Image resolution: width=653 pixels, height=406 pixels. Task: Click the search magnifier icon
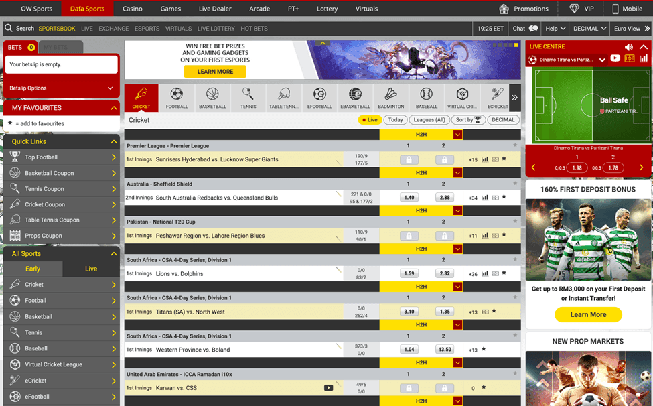[9, 29]
